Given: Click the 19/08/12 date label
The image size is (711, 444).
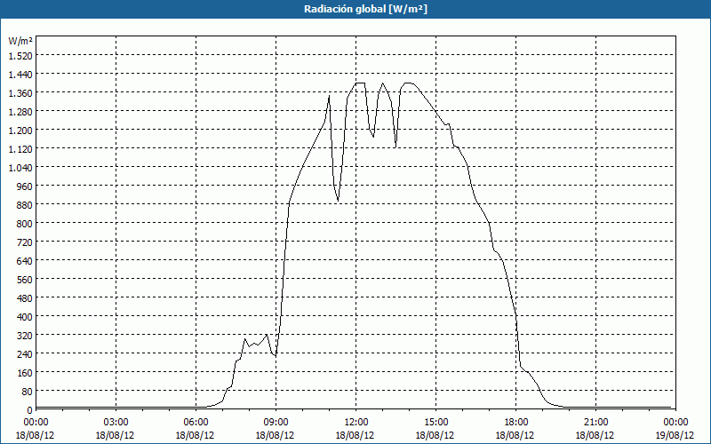Looking at the screenshot, I should click(675, 435).
